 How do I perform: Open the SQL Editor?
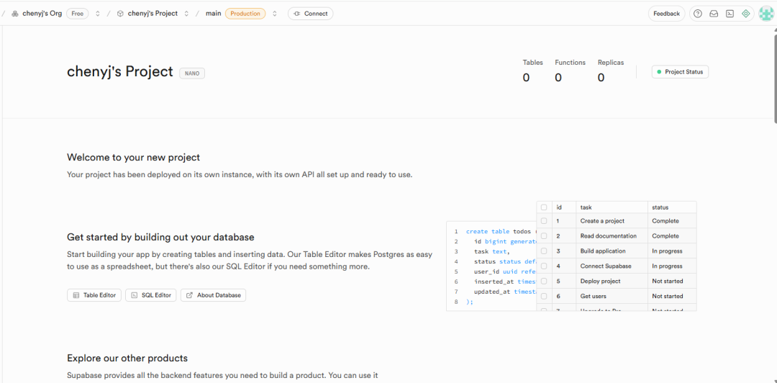click(x=150, y=295)
